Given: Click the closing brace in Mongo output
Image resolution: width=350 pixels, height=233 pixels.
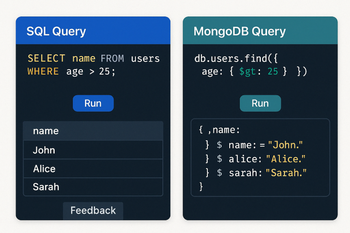Looking at the screenshot, I should tap(201, 186).
